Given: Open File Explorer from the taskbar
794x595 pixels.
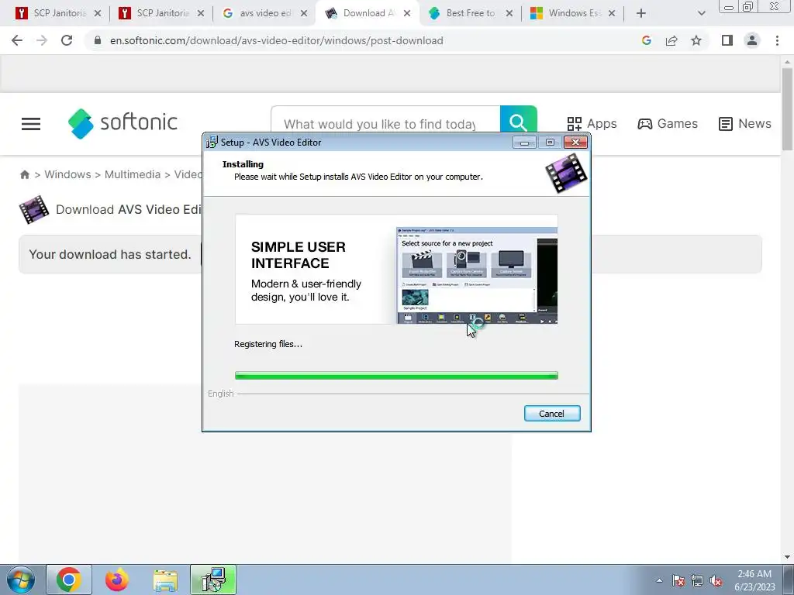Looking at the screenshot, I should pos(165,580).
